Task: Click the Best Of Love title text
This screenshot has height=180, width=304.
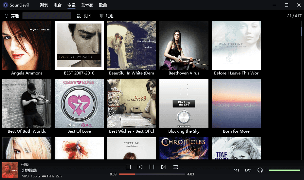Action: click(79, 131)
